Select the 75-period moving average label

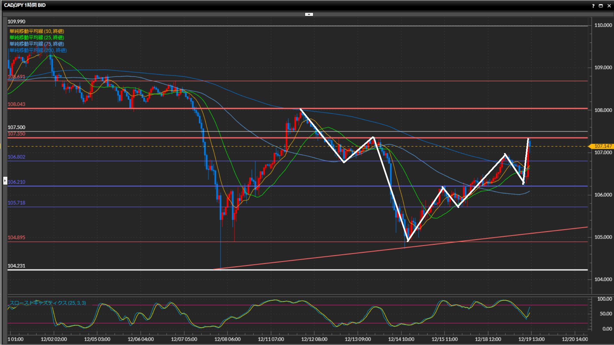pyautogui.click(x=37, y=44)
